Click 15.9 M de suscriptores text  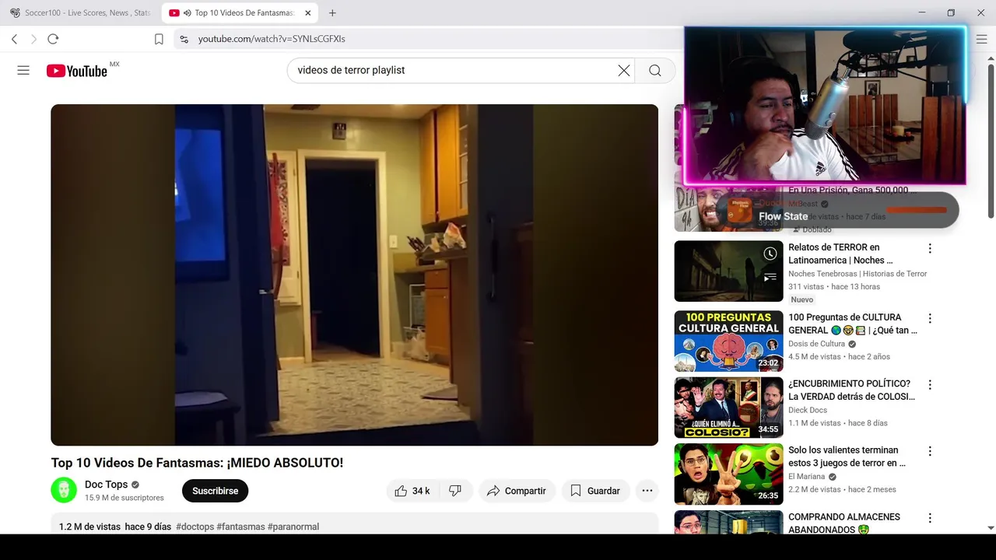click(x=124, y=498)
